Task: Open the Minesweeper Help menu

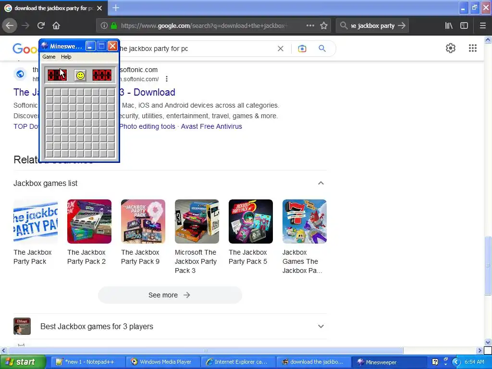Action: [66, 57]
